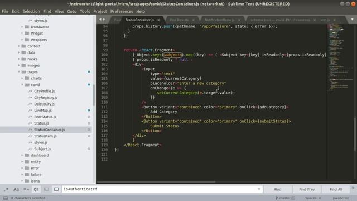
Task: Toggle regular expression search mode
Action: [x=6, y=189]
